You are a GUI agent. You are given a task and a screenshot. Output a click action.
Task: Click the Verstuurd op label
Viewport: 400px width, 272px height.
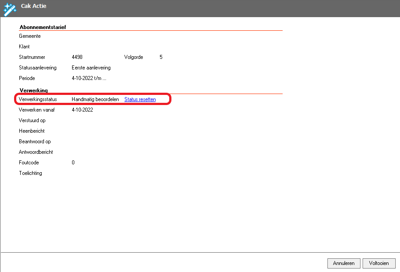pyautogui.click(x=32, y=120)
